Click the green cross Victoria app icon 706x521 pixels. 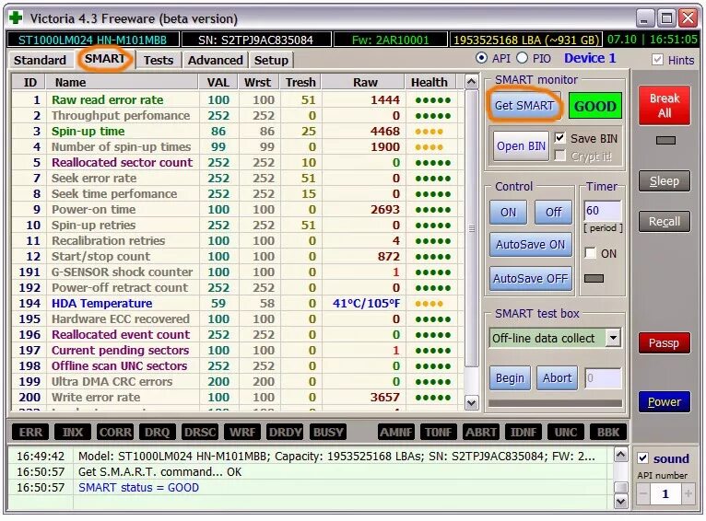[16, 18]
